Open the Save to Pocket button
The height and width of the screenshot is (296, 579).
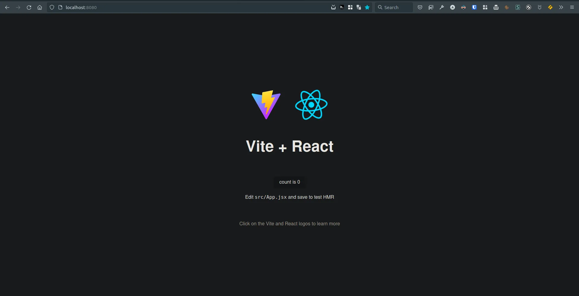click(420, 8)
